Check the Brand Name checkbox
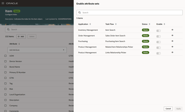Image resolution: width=185 pixels, height=112 pixels. click(5, 67)
